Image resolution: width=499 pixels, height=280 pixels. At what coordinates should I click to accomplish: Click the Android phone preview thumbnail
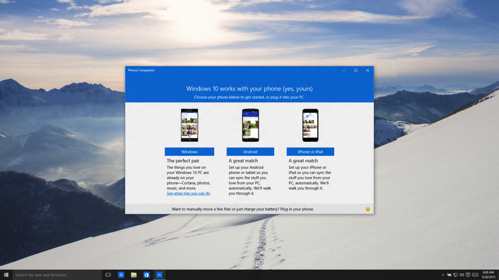click(250, 125)
